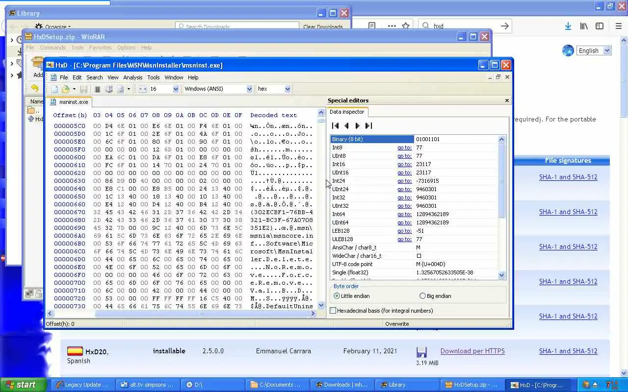Click the Windows start button
This screenshot has width=628, height=392.
(23, 385)
